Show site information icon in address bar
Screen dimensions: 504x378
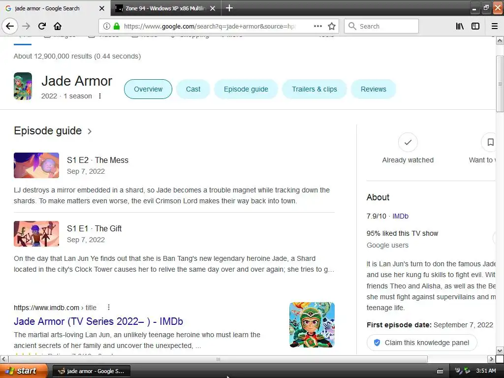(107, 26)
